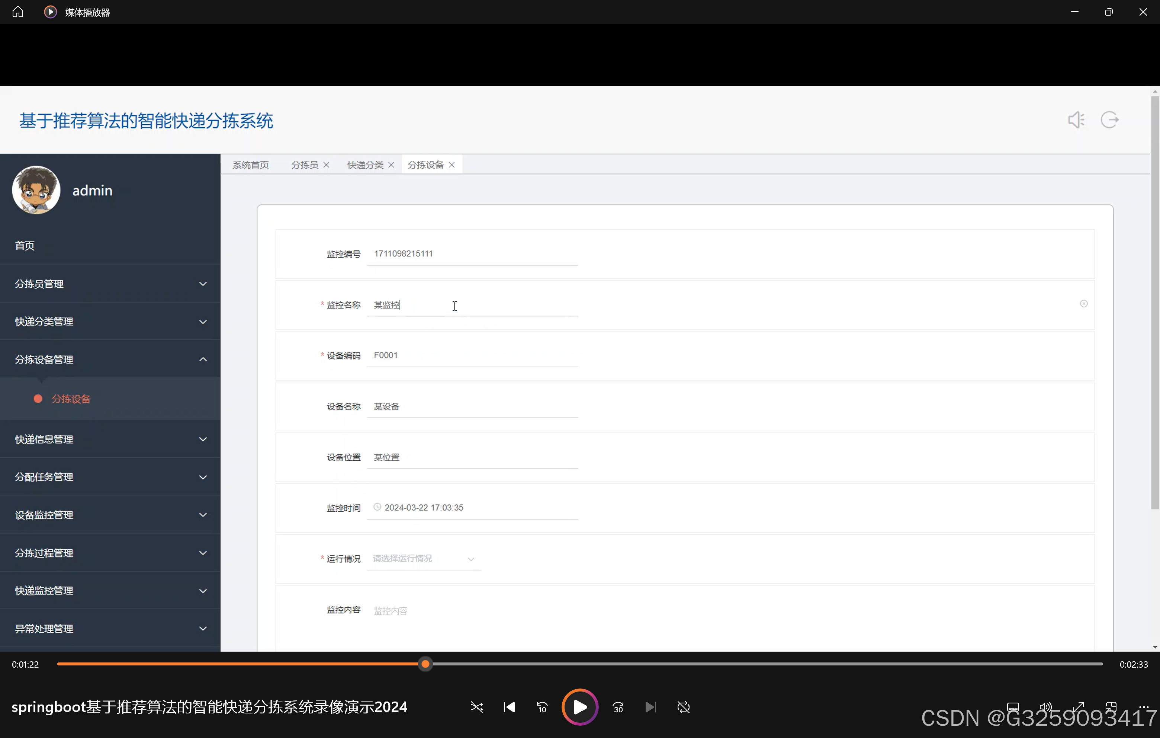
Task: Close the 快递分类 tab
Action: [391, 165]
